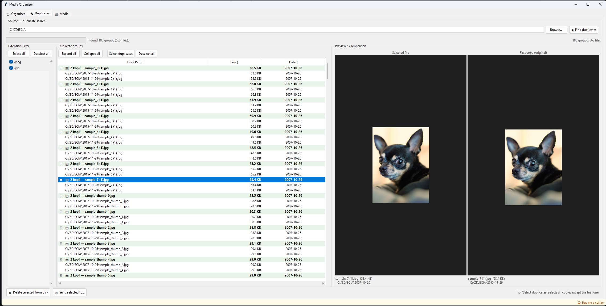Switch to the Organizer tab
The image size is (606, 306).
click(x=16, y=14)
